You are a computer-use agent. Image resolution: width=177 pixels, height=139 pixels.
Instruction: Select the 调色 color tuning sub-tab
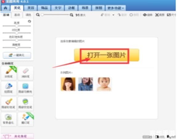point(28,15)
